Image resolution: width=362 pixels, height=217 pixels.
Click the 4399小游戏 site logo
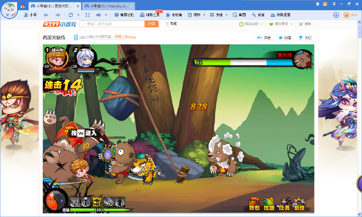coord(60,24)
